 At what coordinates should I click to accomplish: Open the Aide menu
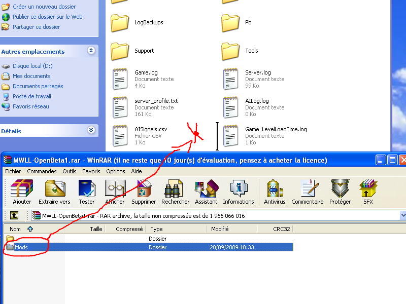tap(137, 171)
